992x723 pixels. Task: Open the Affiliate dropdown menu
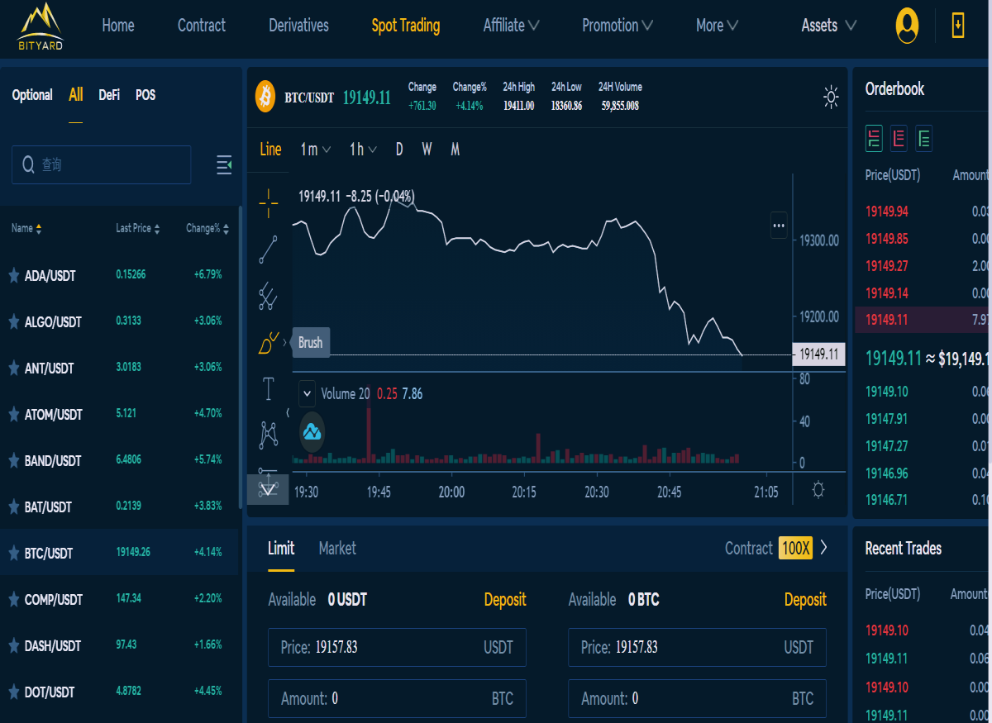point(511,26)
